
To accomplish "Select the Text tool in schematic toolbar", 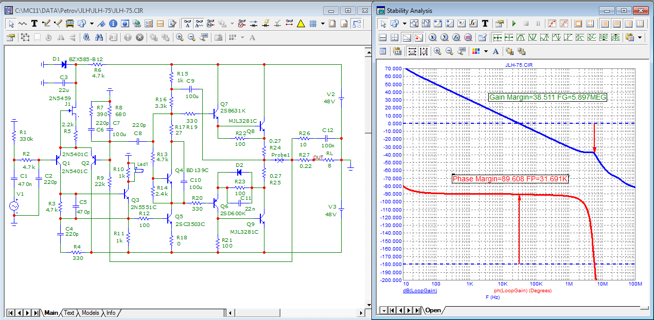I will (34, 24).
